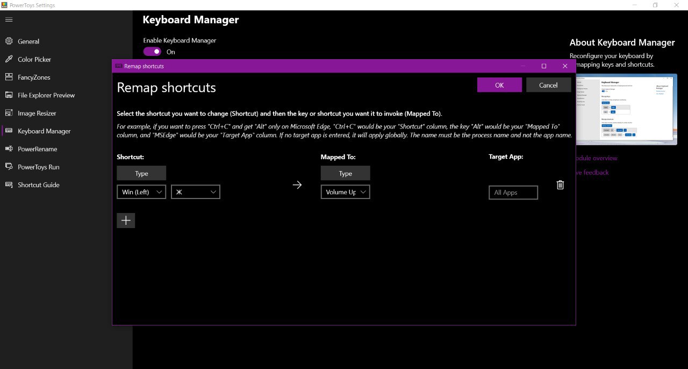This screenshot has width=688, height=369.
Task: Close the Remap shortcuts dialog
Action: pyautogui.click(x=565, y=66)
